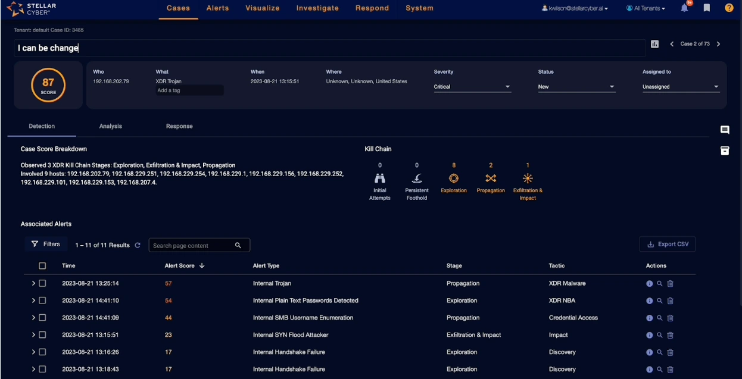742x379 pixels.
Task: Check the 13:18:43 Handshake Failure row
Action: point(42,369)
